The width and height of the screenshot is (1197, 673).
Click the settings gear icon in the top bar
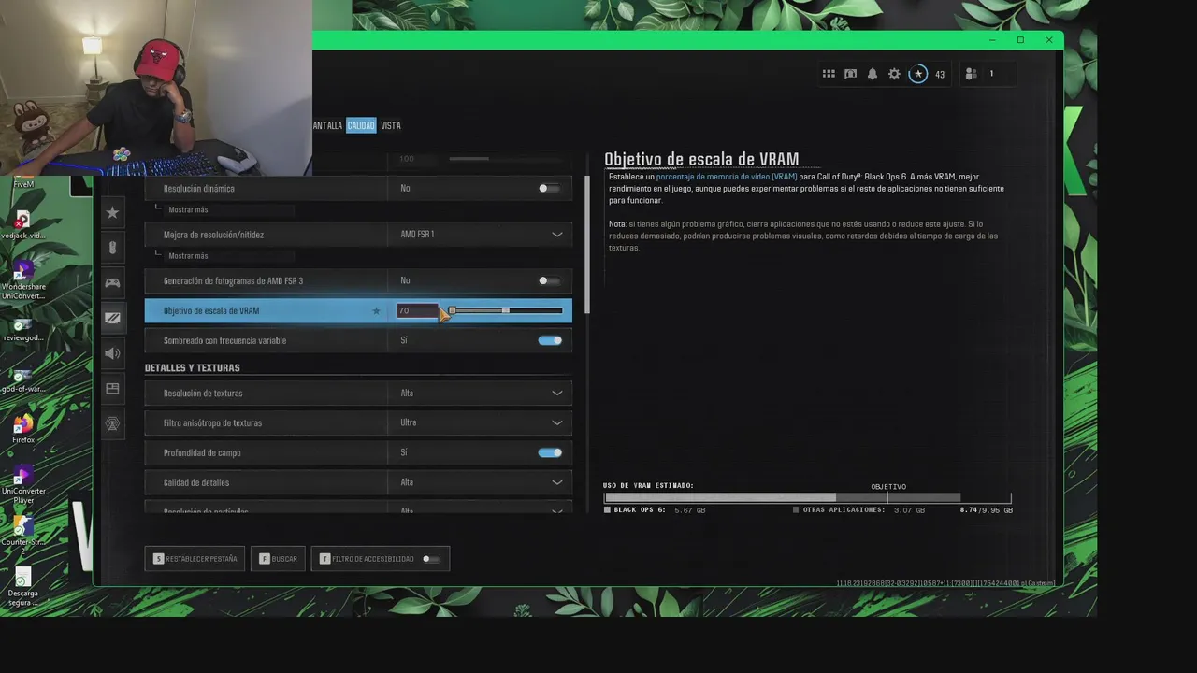894,74
